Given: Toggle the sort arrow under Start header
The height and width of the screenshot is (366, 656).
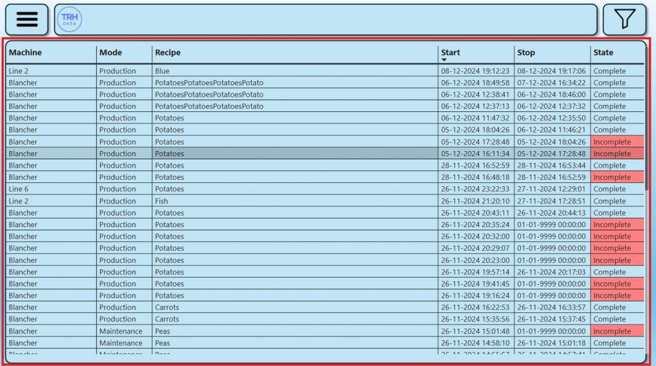Looking at the screenshot, I should pos(444,60).
